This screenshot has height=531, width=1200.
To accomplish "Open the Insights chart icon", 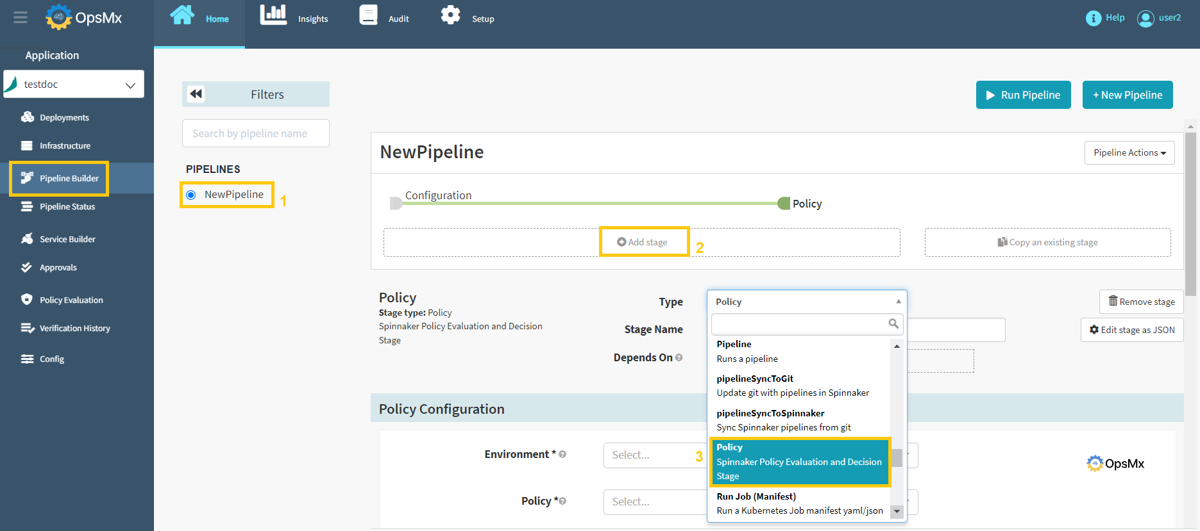I will point(273,15).
